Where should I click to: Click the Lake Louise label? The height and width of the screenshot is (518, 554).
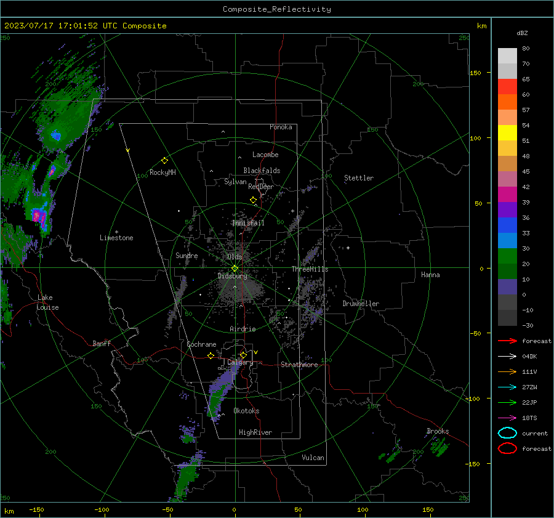tap(47, 302)
